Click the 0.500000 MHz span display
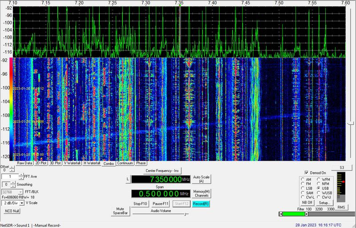The height and width of the screenshot is (228, 356). click(161, 194)
